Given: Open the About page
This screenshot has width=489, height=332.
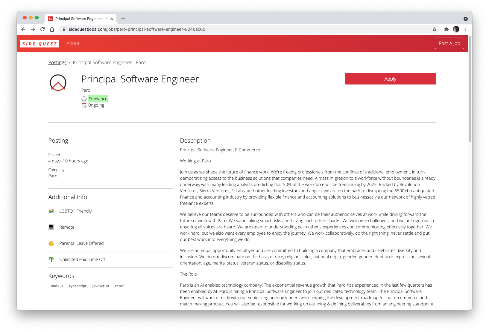Looking at the screenshot, I should tap(73, 44).
